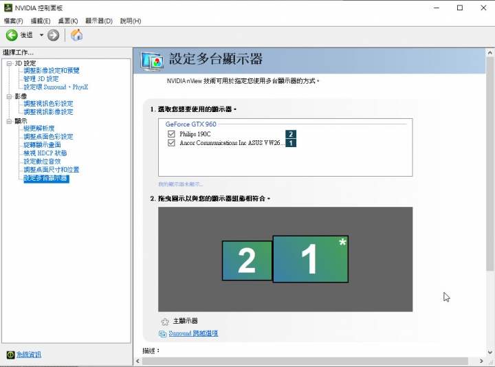Select 管理 3D 設定 in the tree
Screen dimensions: 495x367
tap(41, 78)
